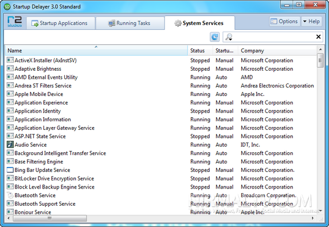Click the horizontal scrollbar thumb
The width and height of the screenshot is (329, 227).
tap(50, 218)
